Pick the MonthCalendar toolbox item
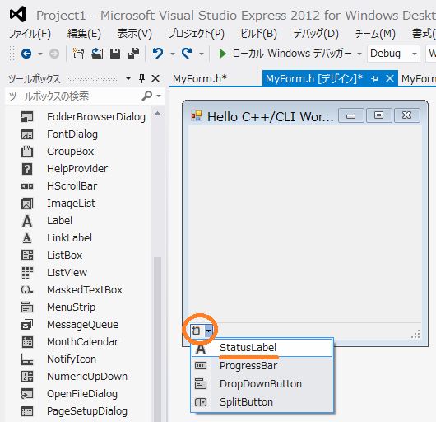 [x=81, y=342]
